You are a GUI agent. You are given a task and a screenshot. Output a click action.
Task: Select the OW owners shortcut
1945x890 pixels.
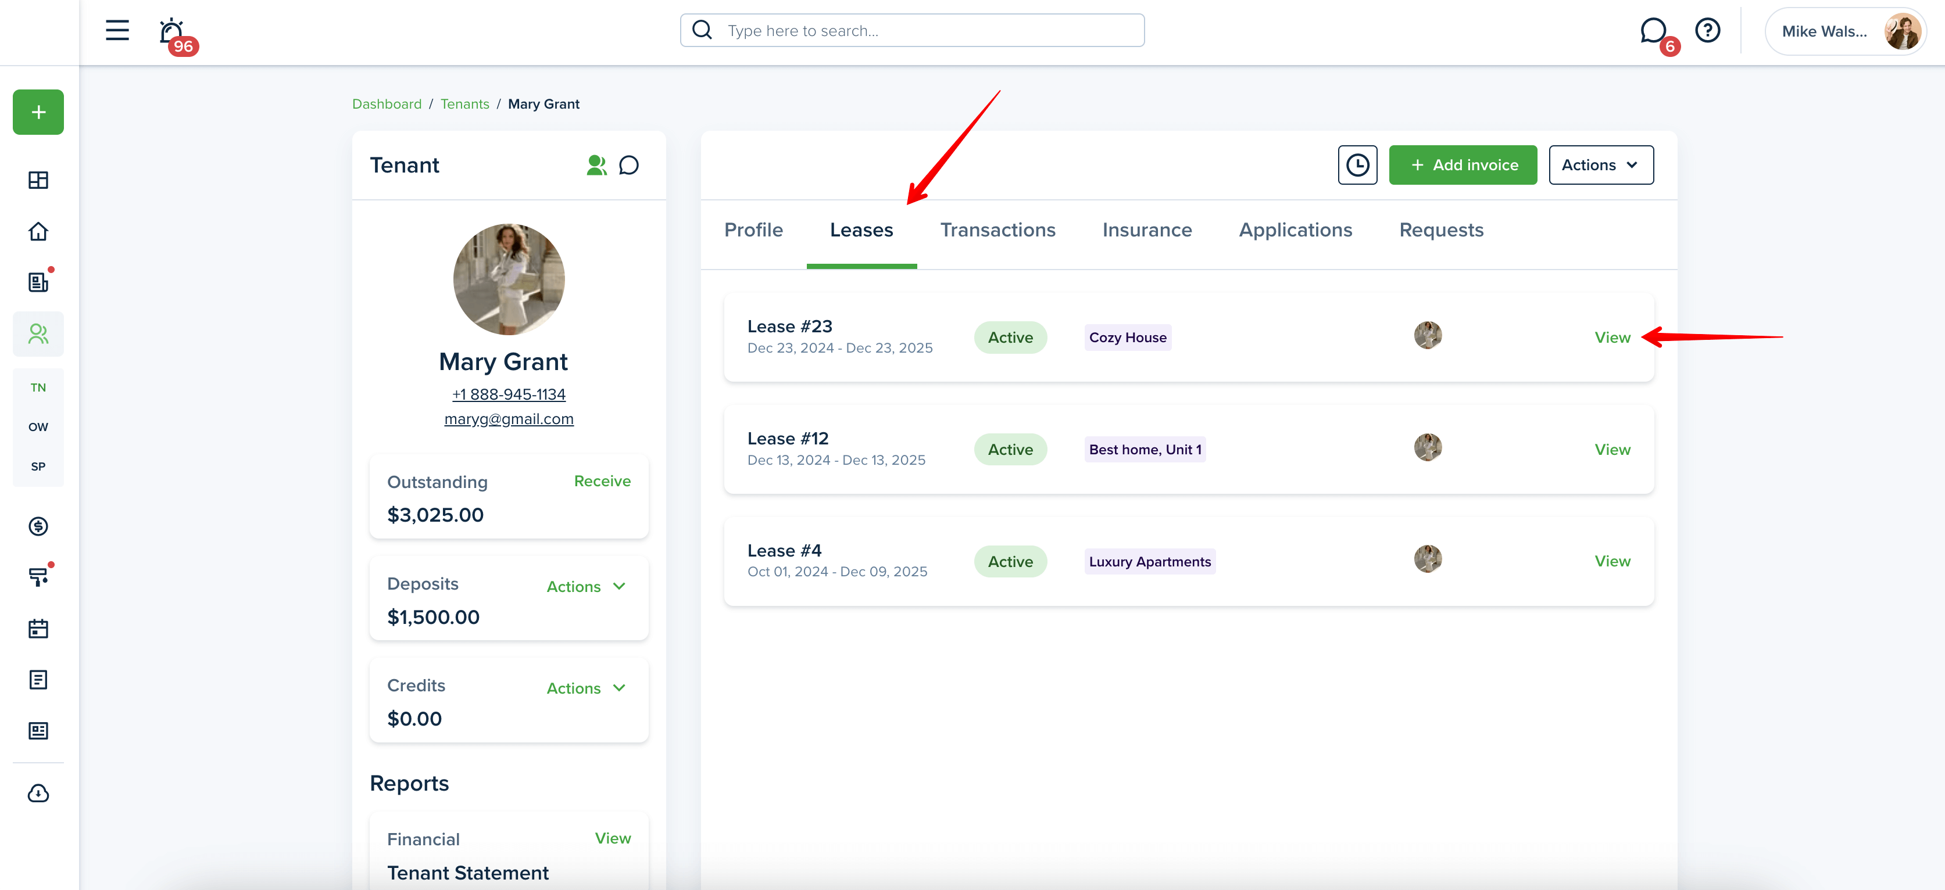[38, 426]
